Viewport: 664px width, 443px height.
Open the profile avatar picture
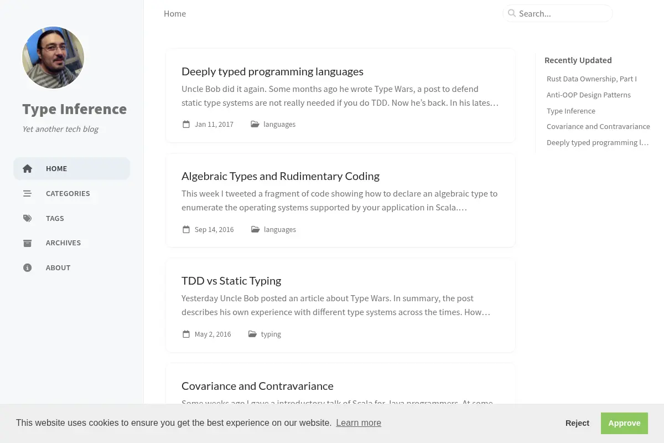pyautogui.click(x=53, y=58)
